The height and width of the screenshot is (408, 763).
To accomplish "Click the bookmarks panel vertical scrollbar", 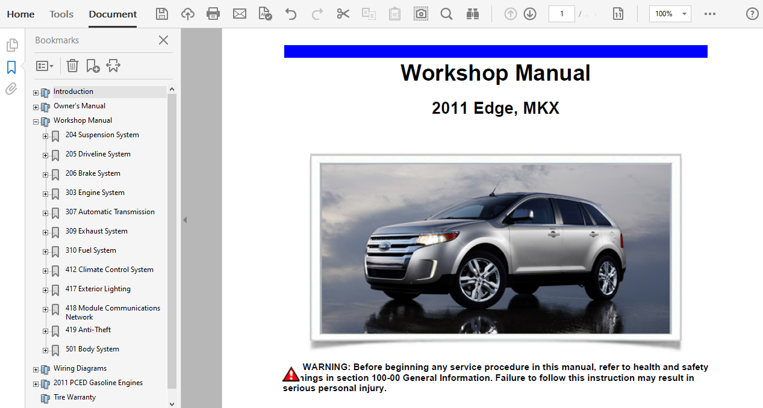I will coord(172,241).
